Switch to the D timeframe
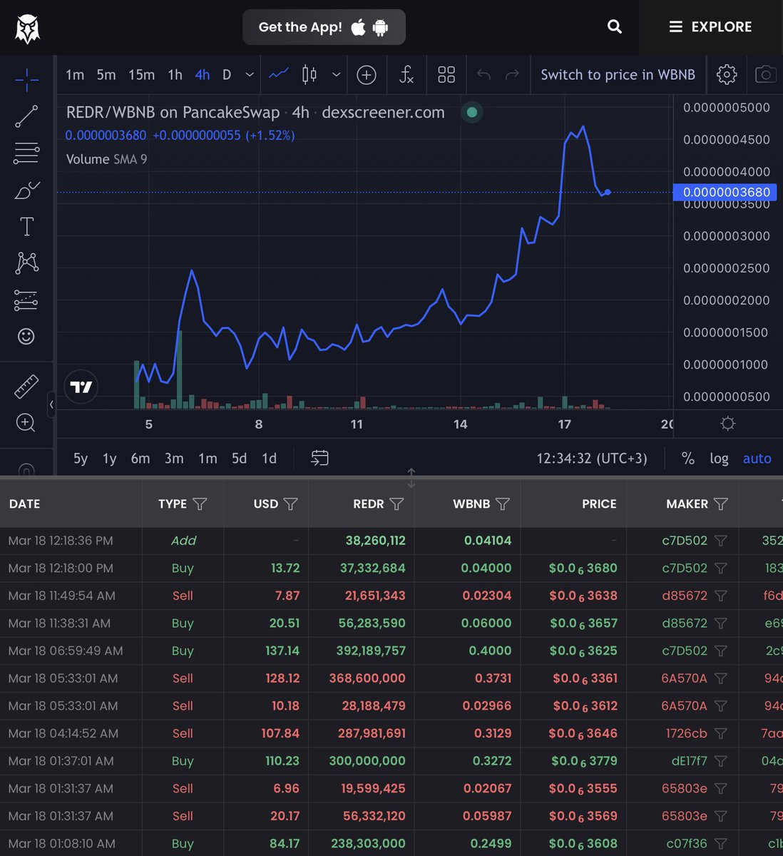This screenshot has height=856, width=783. pos(227,75)
